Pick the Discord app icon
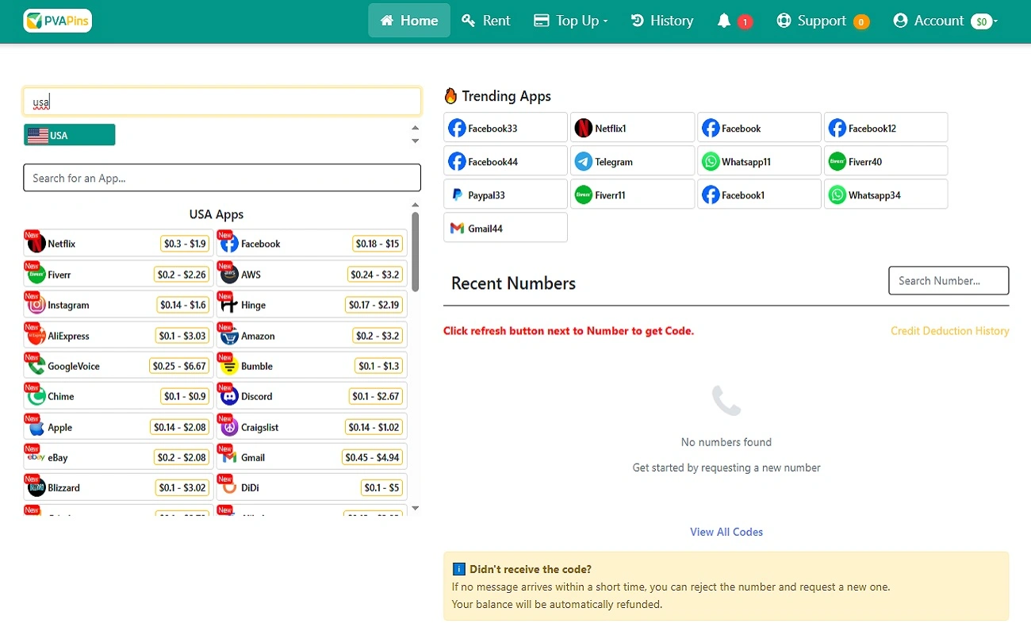 [230, 396]
